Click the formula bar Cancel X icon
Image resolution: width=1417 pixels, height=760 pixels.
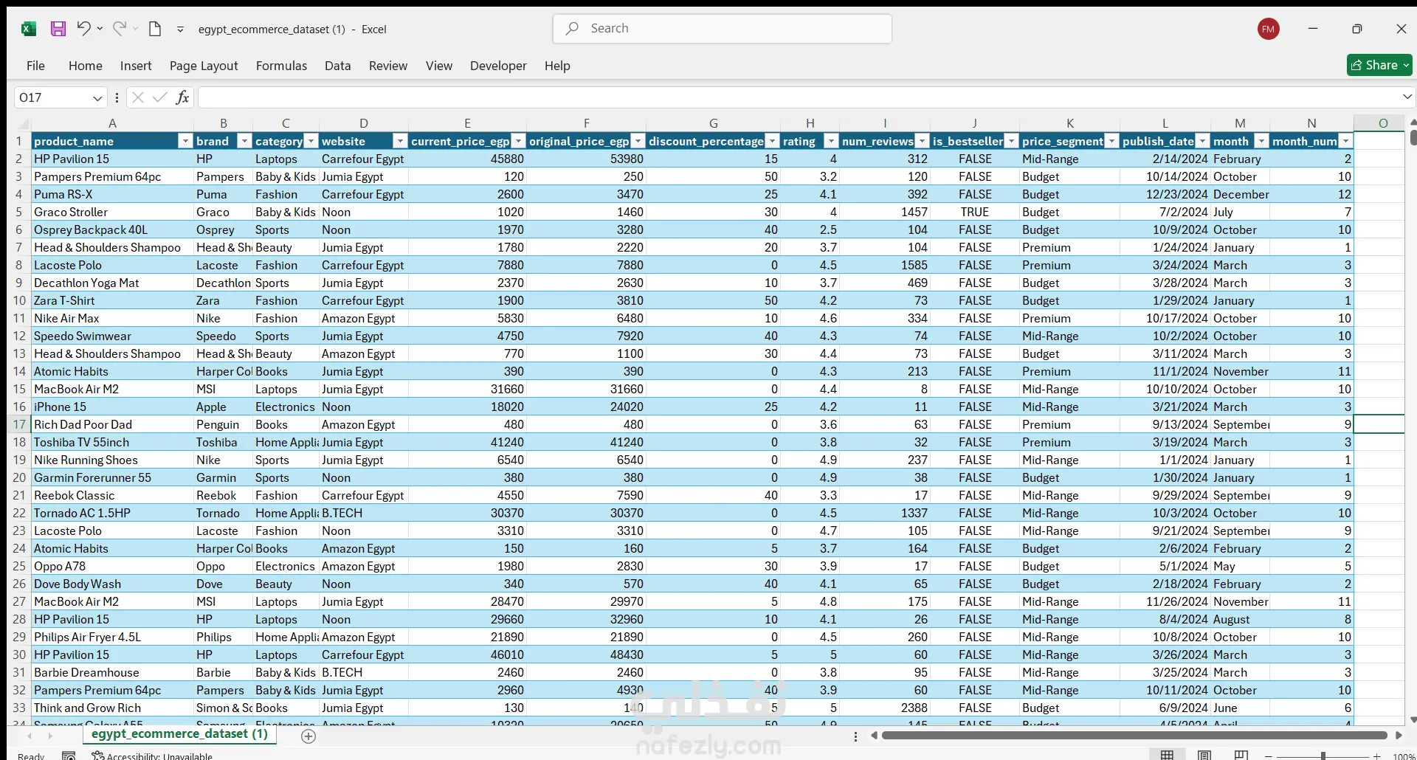[x=138, y=97]
